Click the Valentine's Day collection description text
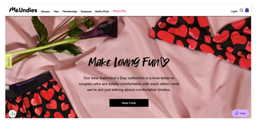Image resolution: width=256 pixels, height=122 pixels. (129, 84)
